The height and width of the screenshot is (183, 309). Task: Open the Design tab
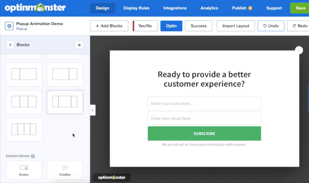(x=103, y=8)
